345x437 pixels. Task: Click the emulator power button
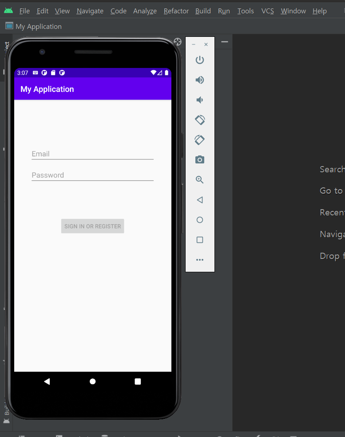click(199, 60)
